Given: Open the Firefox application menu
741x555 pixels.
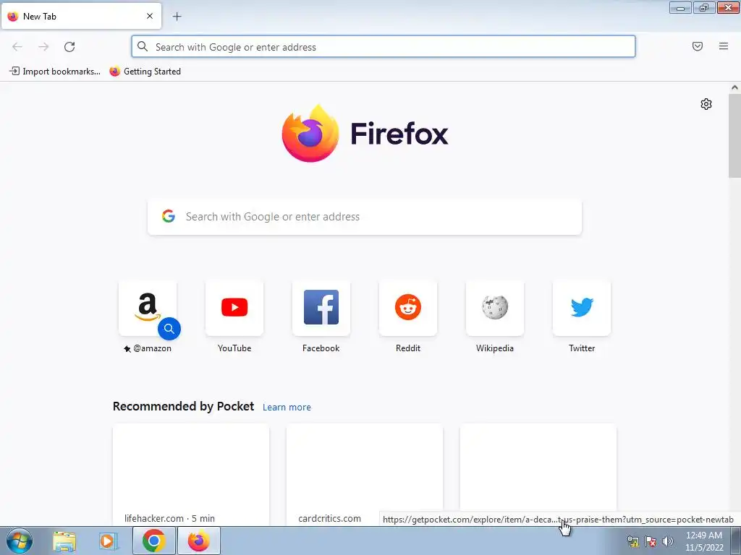Looking at the screenshot, I should tap(724, 46).
